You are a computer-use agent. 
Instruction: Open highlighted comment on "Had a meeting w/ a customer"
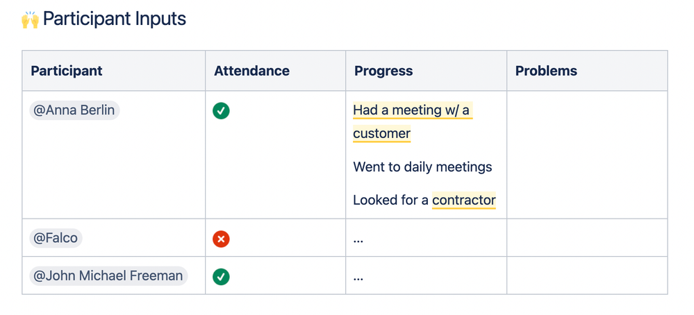point(411,110)
